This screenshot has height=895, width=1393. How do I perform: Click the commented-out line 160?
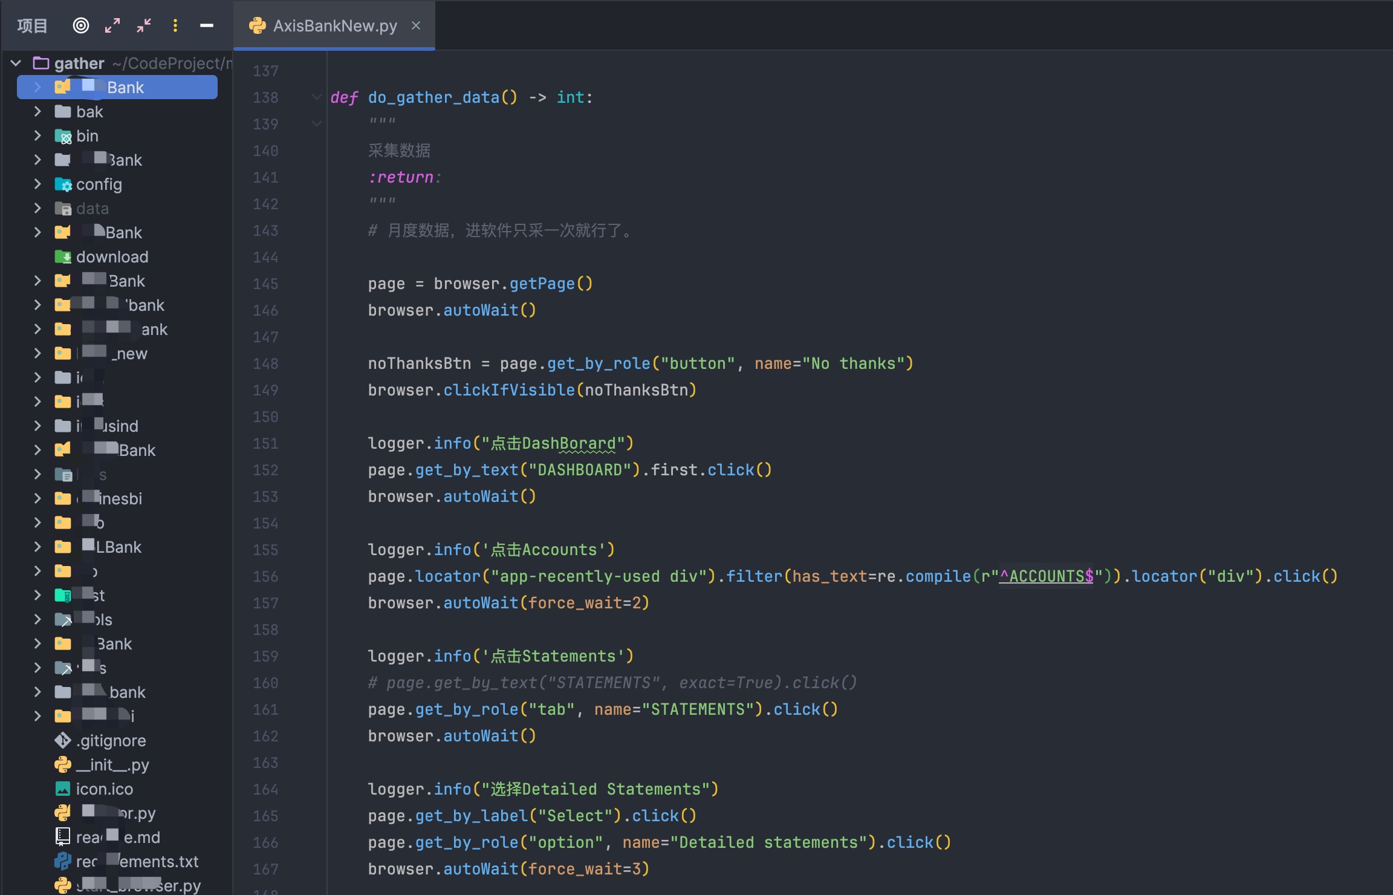(612, 683)
